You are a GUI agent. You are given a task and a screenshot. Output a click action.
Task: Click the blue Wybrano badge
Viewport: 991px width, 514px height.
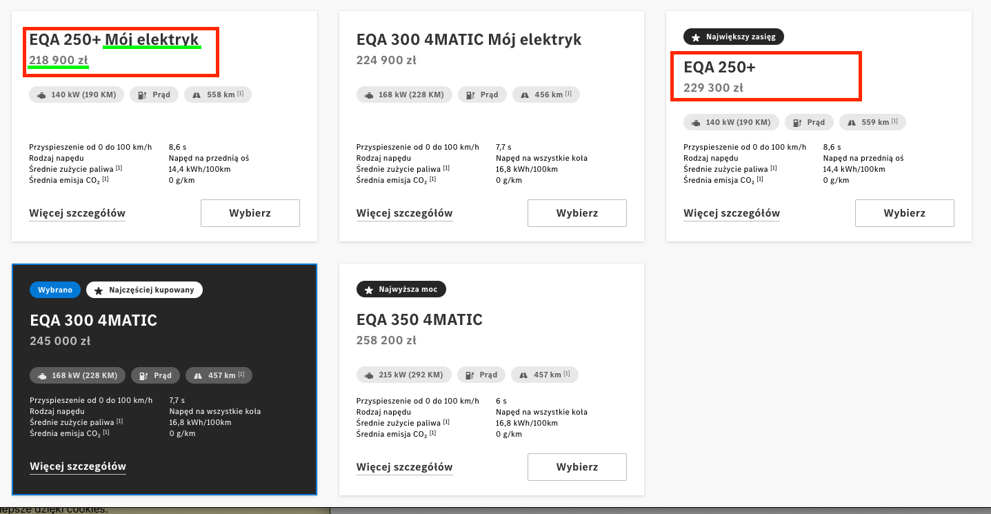click(x=55, y=290)
